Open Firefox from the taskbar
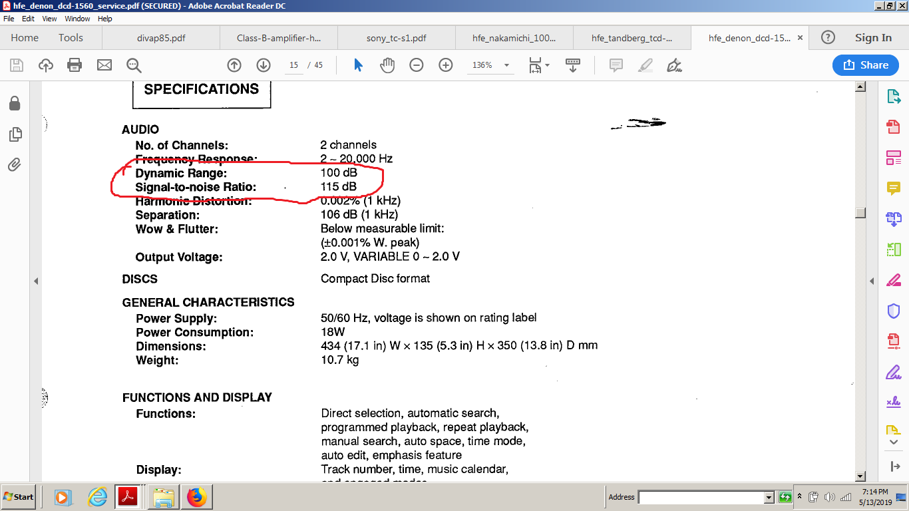The height and width of the screenshot is (511, 909). tap(197, 497)
